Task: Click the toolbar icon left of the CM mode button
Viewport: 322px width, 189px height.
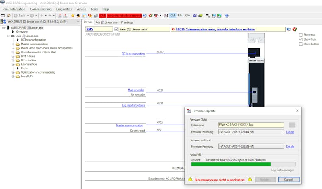Action: click(x=166, y=16)
